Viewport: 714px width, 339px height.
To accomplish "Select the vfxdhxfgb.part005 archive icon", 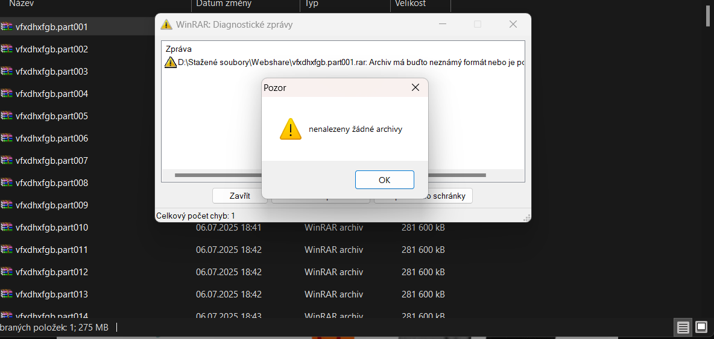I will point(7,116).
